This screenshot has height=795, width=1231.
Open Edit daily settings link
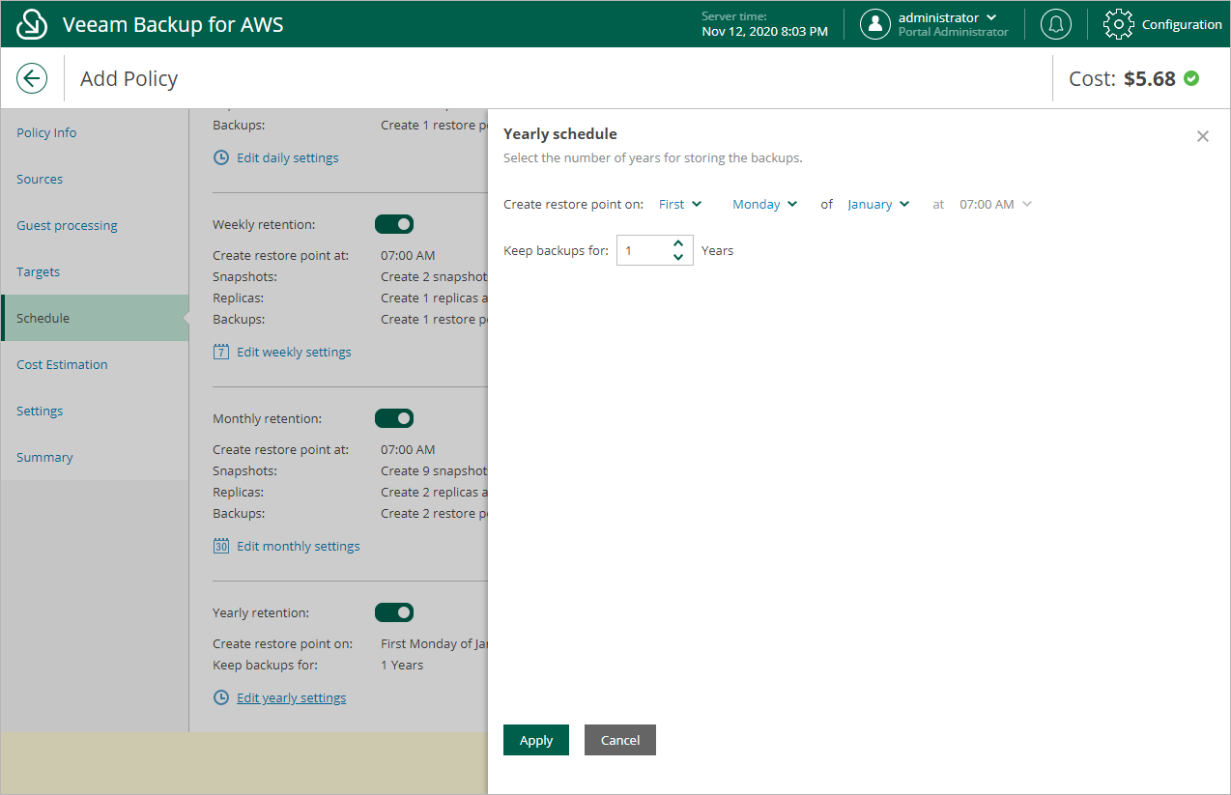pyautogui.click(x=288, y=157)
